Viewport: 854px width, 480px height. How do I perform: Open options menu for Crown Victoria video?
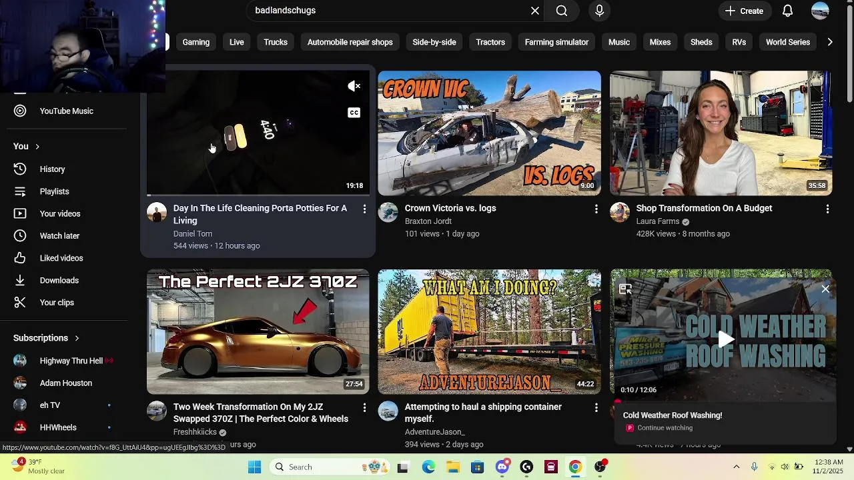pos(596,209)
